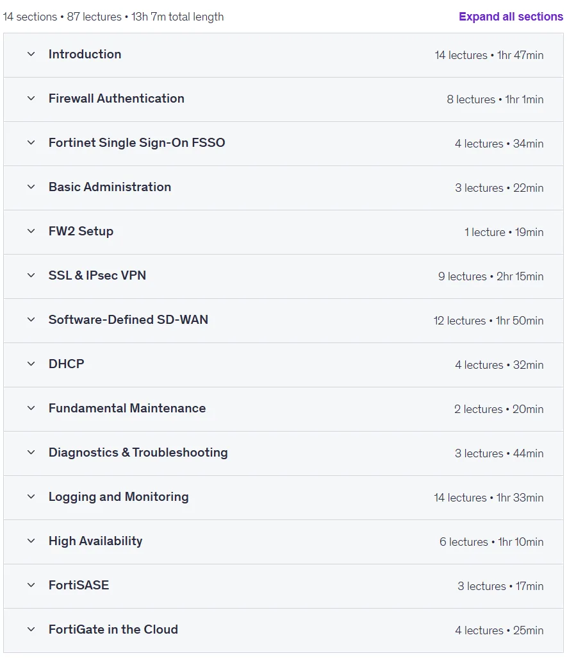The width and height of the screenshot is (567, 658).
Task: Click the DHCP section chevron icon
Action: click(31, 364)
